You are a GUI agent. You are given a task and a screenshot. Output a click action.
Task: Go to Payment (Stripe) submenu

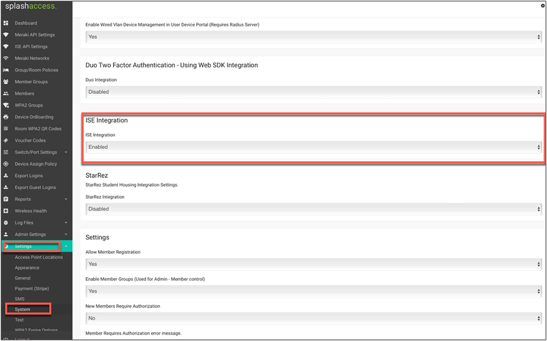[32, 289]
